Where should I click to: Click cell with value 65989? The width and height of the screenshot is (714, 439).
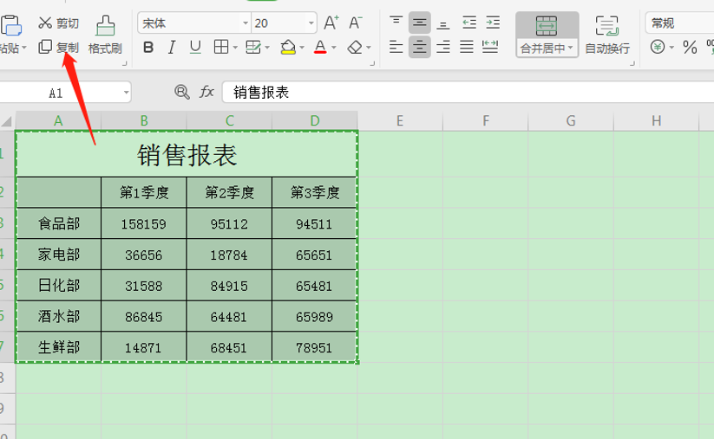tap(314, 316)
